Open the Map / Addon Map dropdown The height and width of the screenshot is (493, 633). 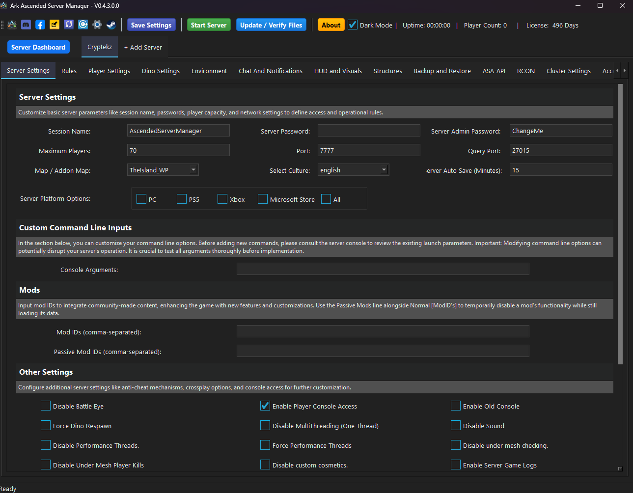click(163, 170)
